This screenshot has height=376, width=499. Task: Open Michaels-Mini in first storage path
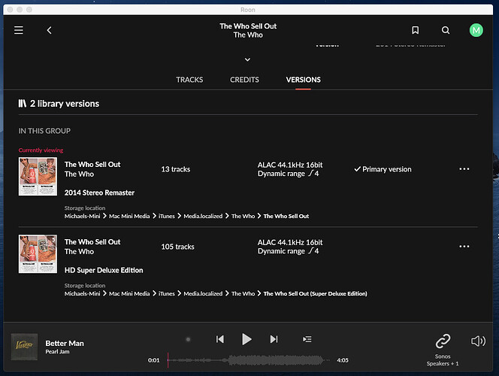82,216
